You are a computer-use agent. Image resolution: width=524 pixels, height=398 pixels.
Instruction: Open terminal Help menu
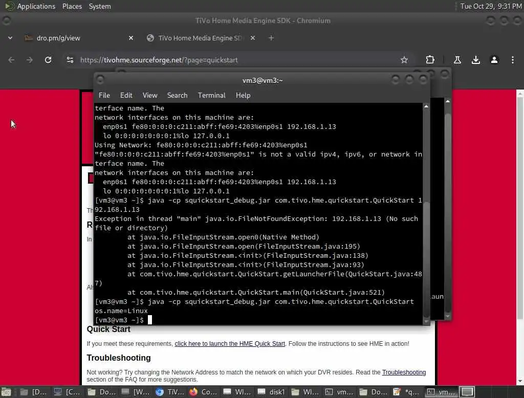pos(243,95)
